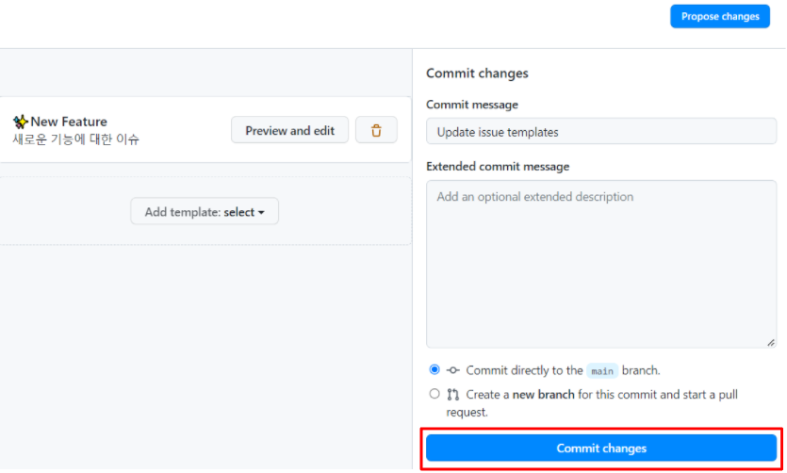Image resolution: width=787 pixels, height=473 pixels.
Task: Click the blue Commit changes button
Action: click(x=601, y=448)
